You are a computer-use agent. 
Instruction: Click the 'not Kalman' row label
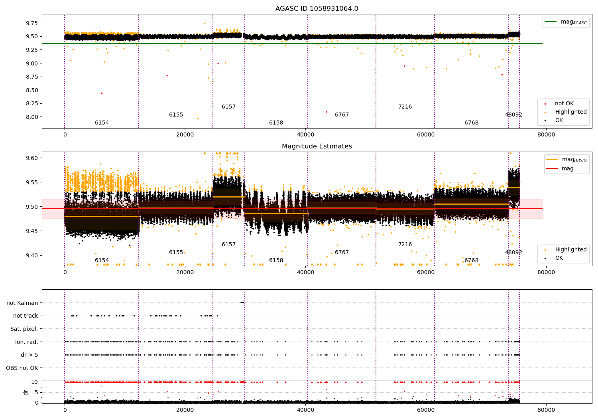22,303
